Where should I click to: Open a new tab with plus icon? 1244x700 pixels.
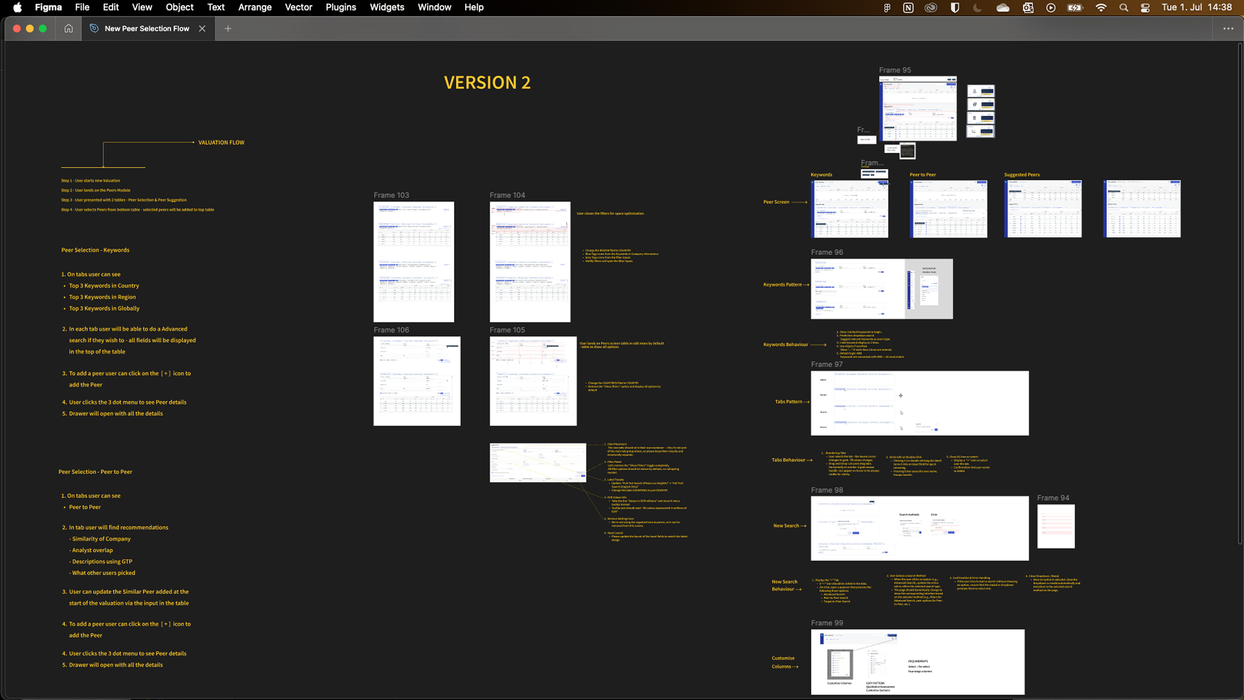pos(228,29)
